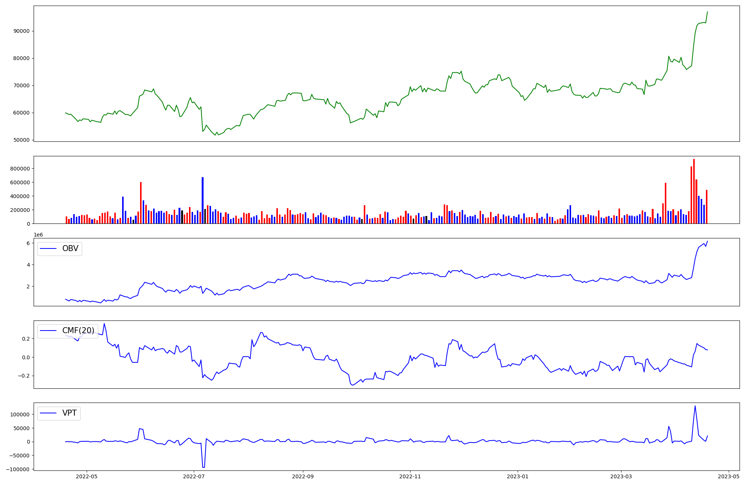Click the CMF(20) legend label
Image resolution: width=747 pixels, height=485 pixels.
78,331
